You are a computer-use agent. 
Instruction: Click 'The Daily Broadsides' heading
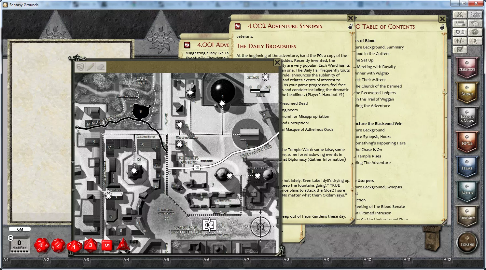click(x=266, y=46)
